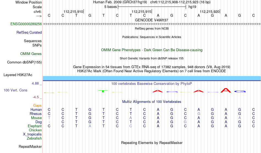Viewport: 261px width, 153px height.
Task: Click Multiz Alignments of 100 Vertebrates title
Action: tap(152, 102)
